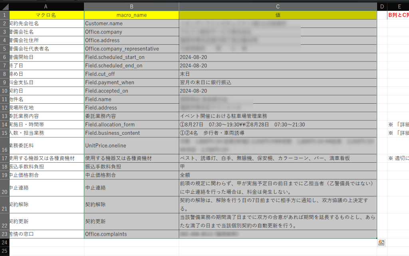
Task: Select the Field.payment_when cell
Action: pos(131,83)
